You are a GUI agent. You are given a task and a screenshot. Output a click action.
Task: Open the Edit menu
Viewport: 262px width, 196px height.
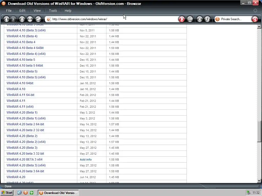[23, 11]
